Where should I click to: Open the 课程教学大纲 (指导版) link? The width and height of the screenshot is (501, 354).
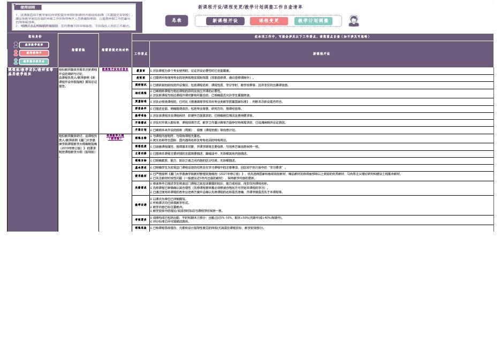[x=115, y=137]
